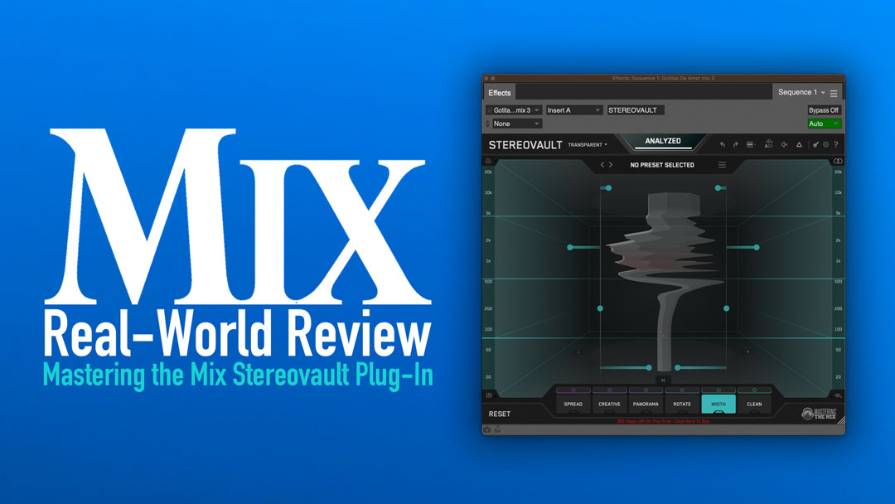Click the linked circles icon at top-right of display

point(837,162)
